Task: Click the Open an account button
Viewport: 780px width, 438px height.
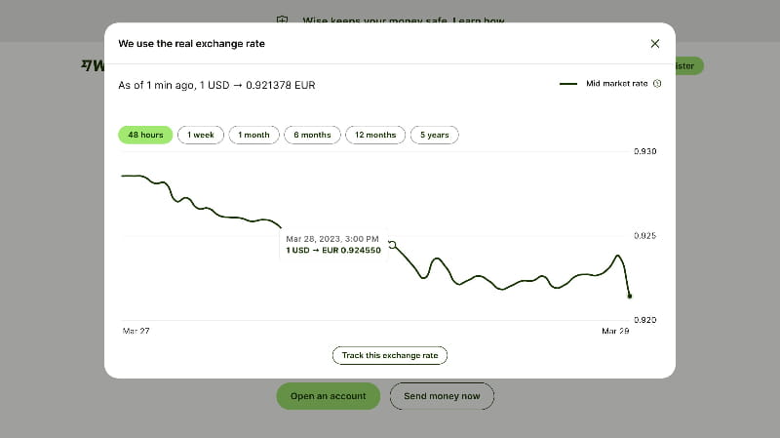Action: pyautogui.click(x=328, y=396)
